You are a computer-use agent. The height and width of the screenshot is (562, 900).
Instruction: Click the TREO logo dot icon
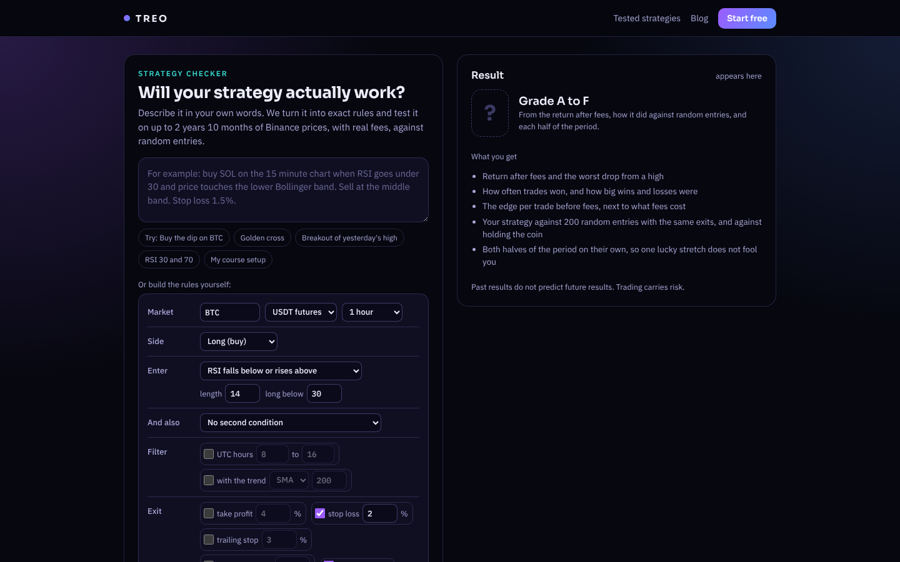[x=127, y=18]
